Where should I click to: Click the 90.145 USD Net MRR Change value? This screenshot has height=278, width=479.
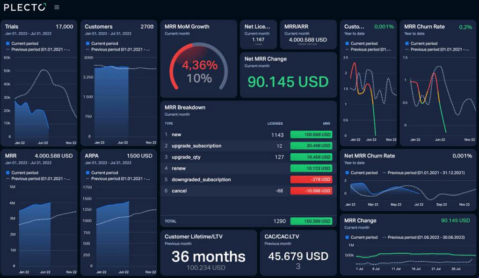click(x=288, y=82)
